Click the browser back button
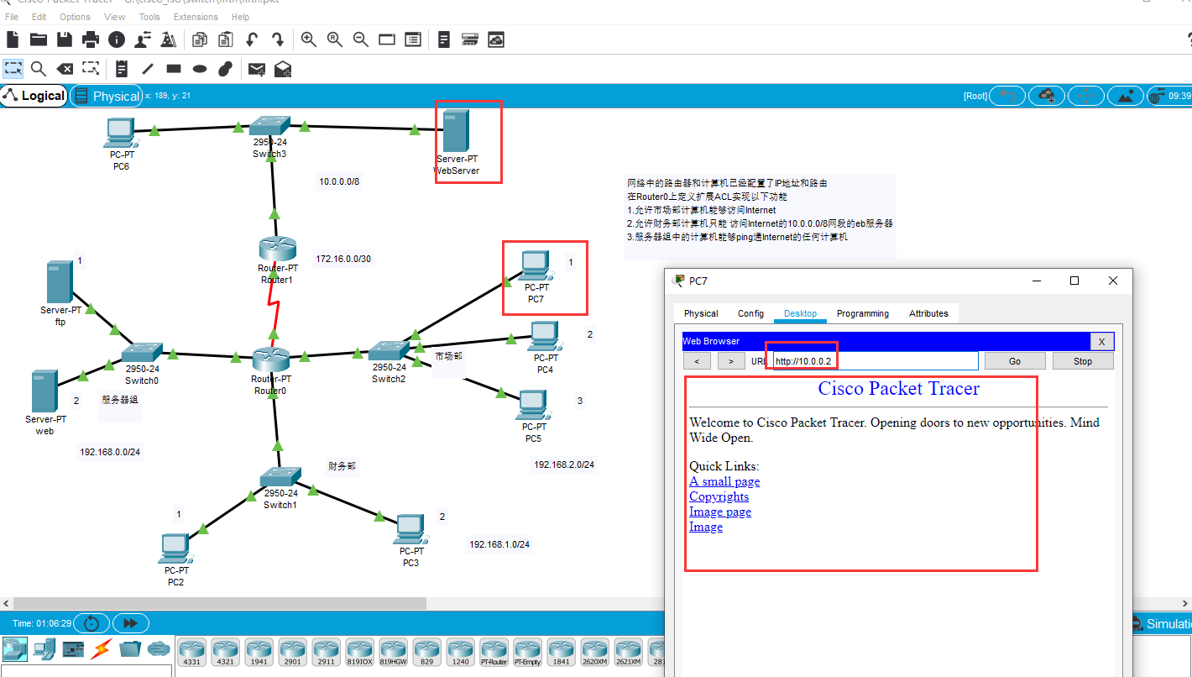 [x=697, y=361]
